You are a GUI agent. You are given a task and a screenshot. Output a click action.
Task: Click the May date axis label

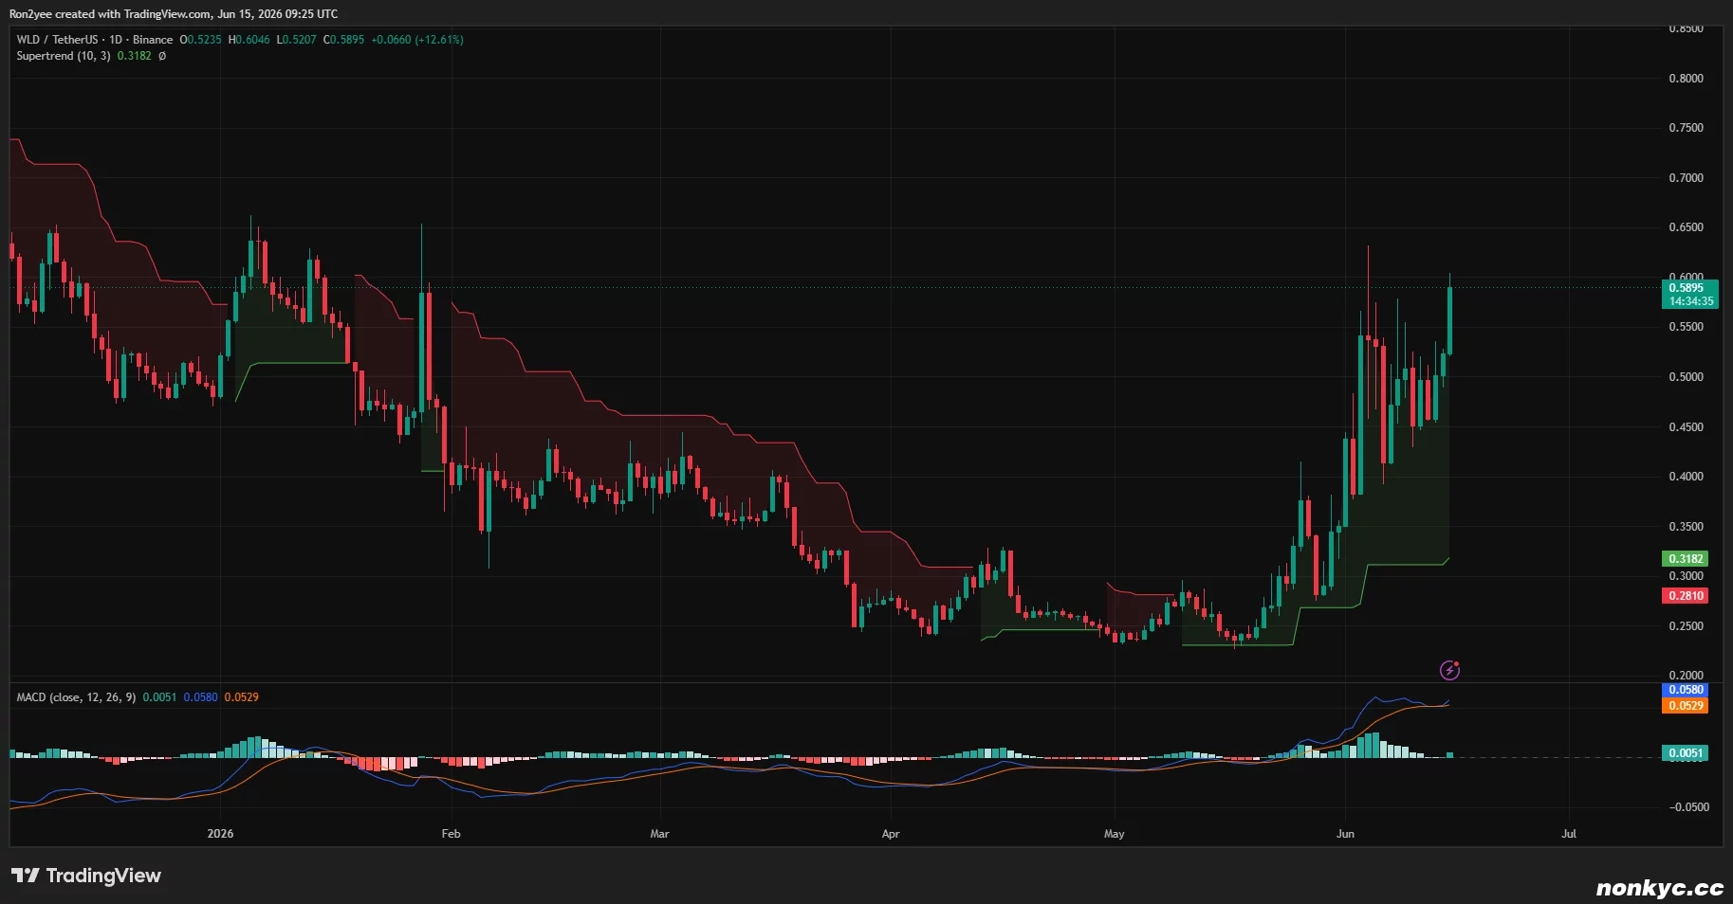pos(1115,834)
